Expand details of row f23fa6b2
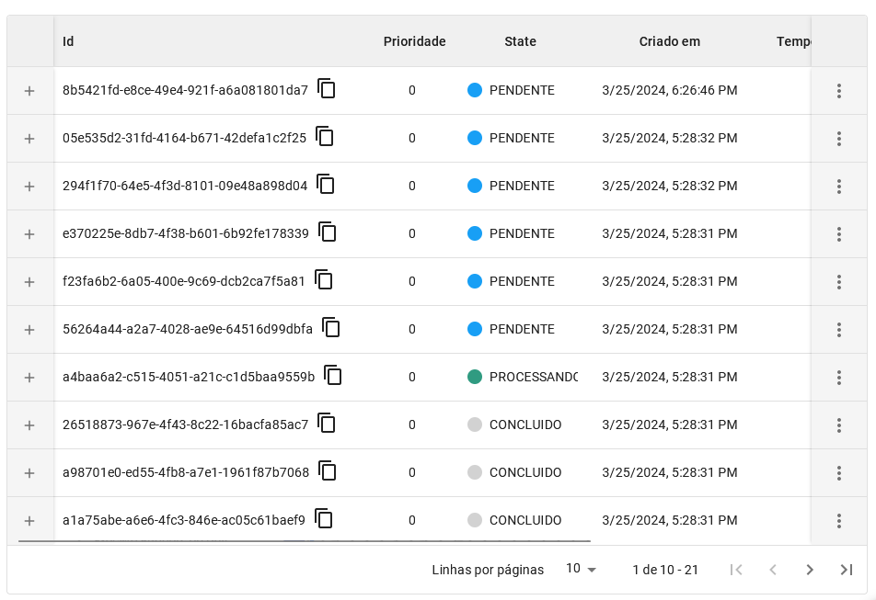The image size is (876, 600). (29, 282)
